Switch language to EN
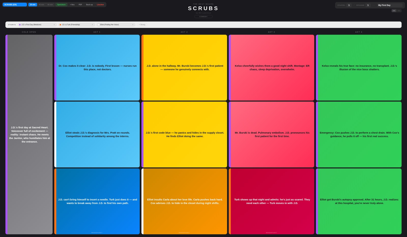The image size is (407, 237). (x=399, y=11)
